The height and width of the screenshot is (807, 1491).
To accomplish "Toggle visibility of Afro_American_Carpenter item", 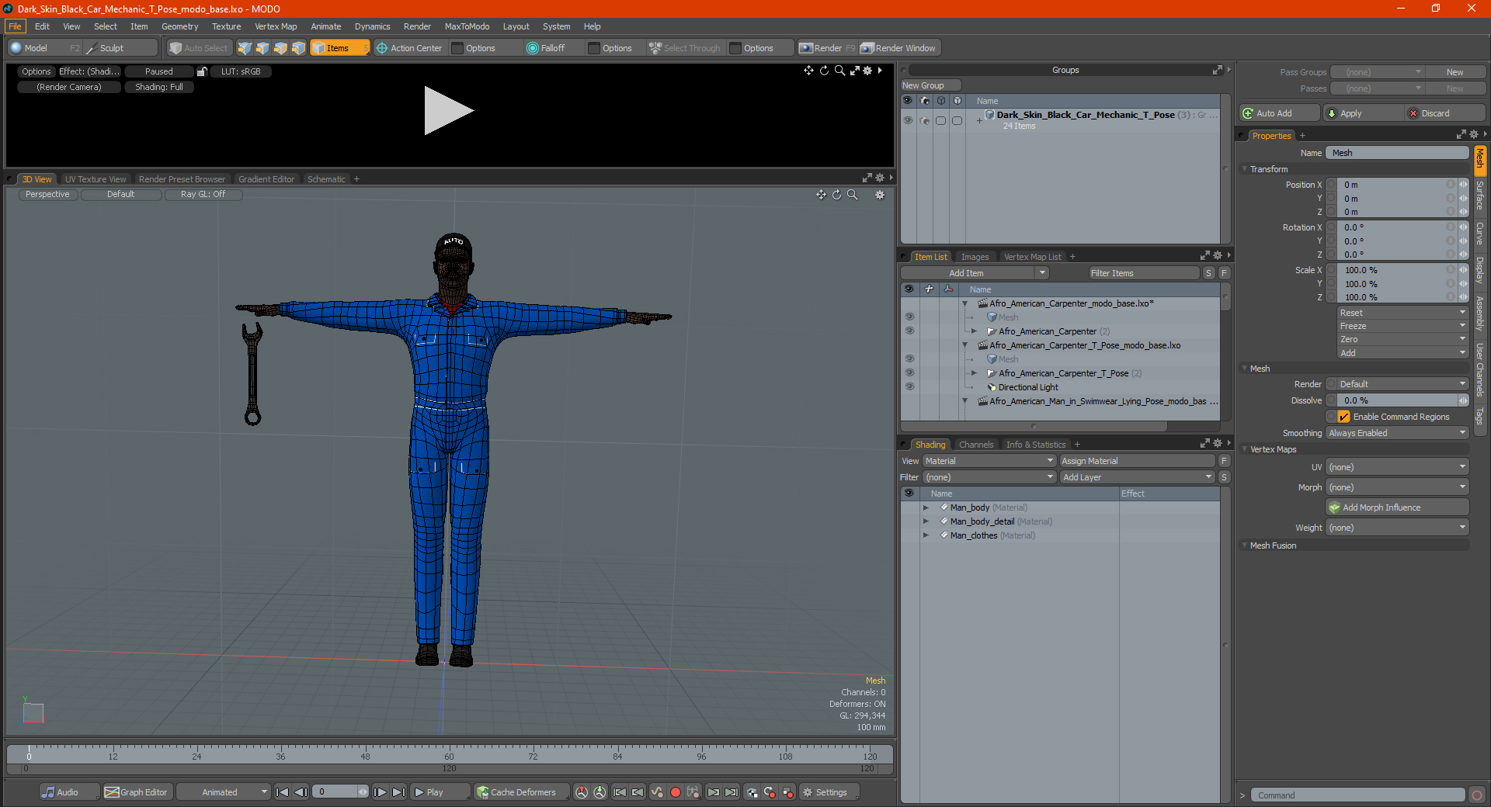I will [x=909, y=331].
